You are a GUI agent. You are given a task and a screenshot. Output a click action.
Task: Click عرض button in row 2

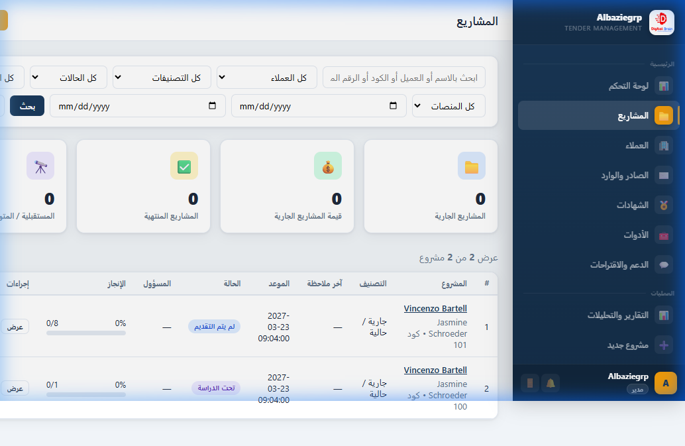[x=15, y=388]
